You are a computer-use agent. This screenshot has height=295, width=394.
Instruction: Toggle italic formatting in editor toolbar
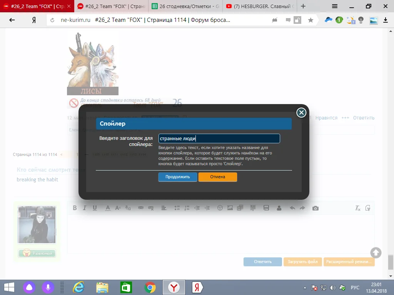[85, 208]
